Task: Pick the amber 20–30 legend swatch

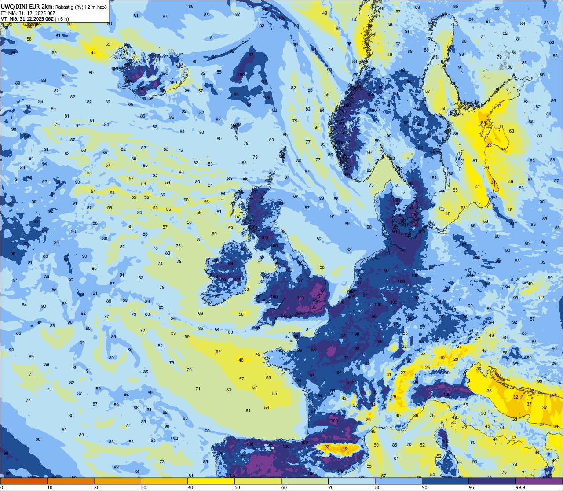Action: coord(117,481)
